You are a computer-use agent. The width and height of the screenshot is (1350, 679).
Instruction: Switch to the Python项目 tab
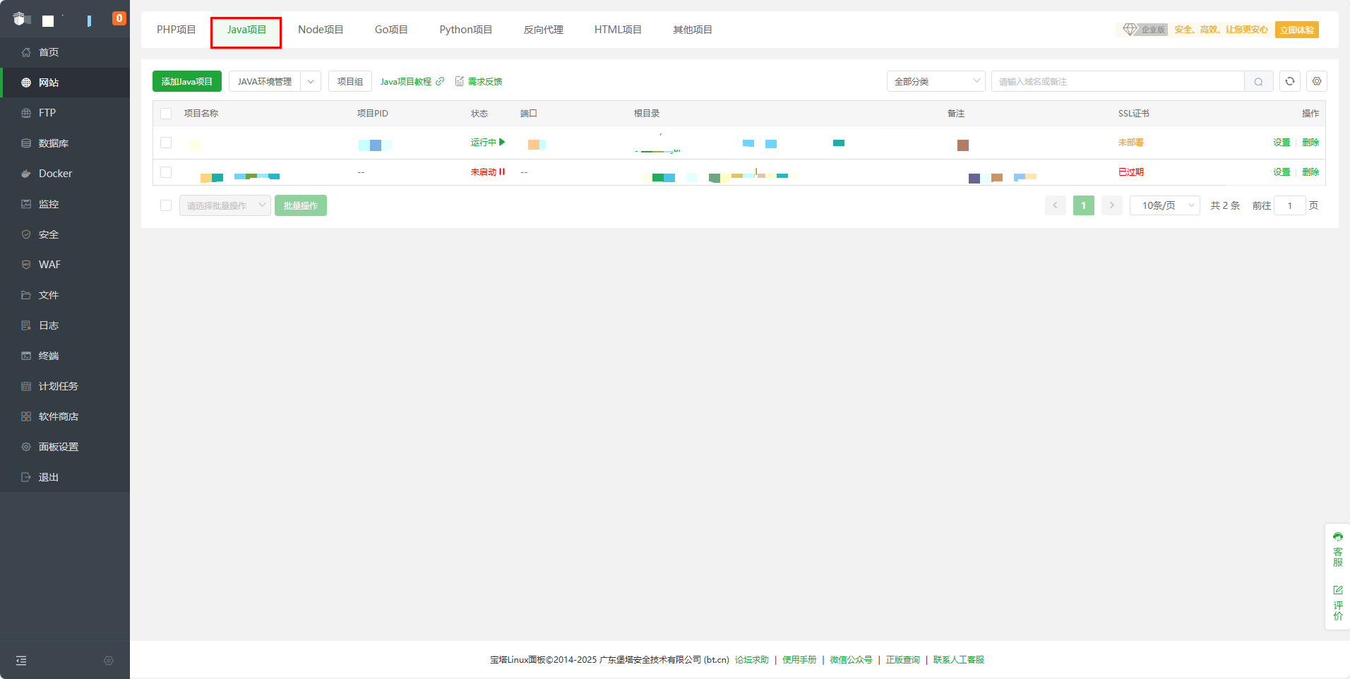[465, 30]
